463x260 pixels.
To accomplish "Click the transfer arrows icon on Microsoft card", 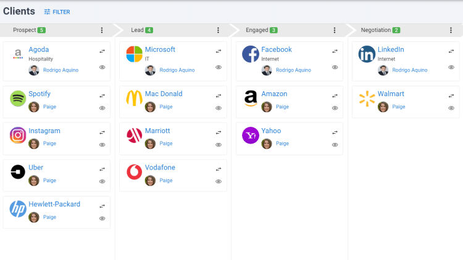I will 219,51.
